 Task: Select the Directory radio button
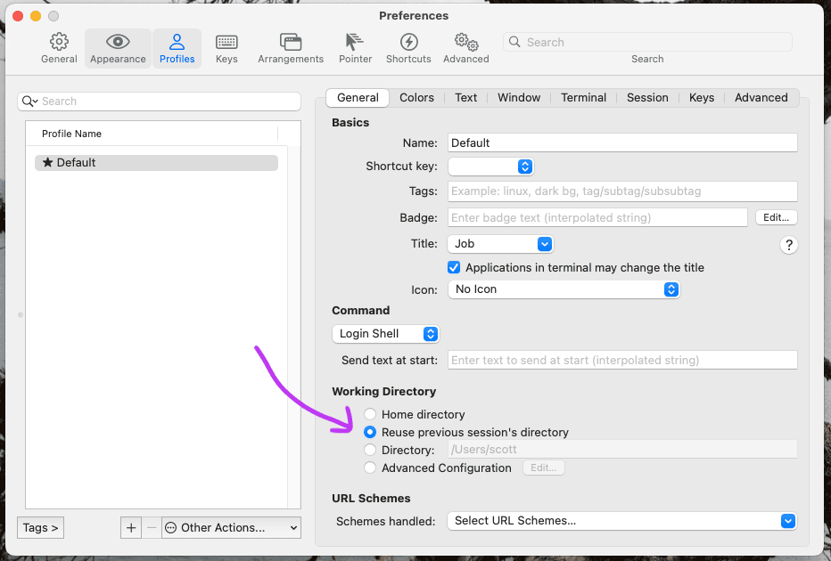371,450
